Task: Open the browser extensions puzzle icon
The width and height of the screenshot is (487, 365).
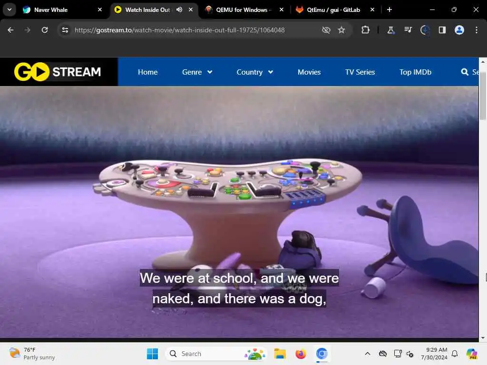Action: (366, 30)
